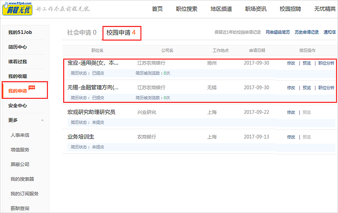Viewport: 338px width, 213px height.
Task: Click 预览 for 无锡-金融管理方向 application
Action: (x=307, y=88)
